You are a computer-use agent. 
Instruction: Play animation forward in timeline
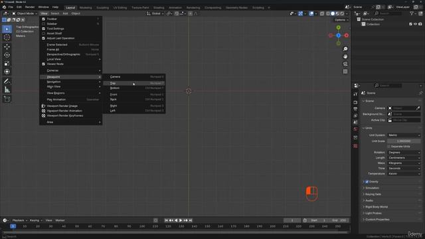tap(181, 220)
